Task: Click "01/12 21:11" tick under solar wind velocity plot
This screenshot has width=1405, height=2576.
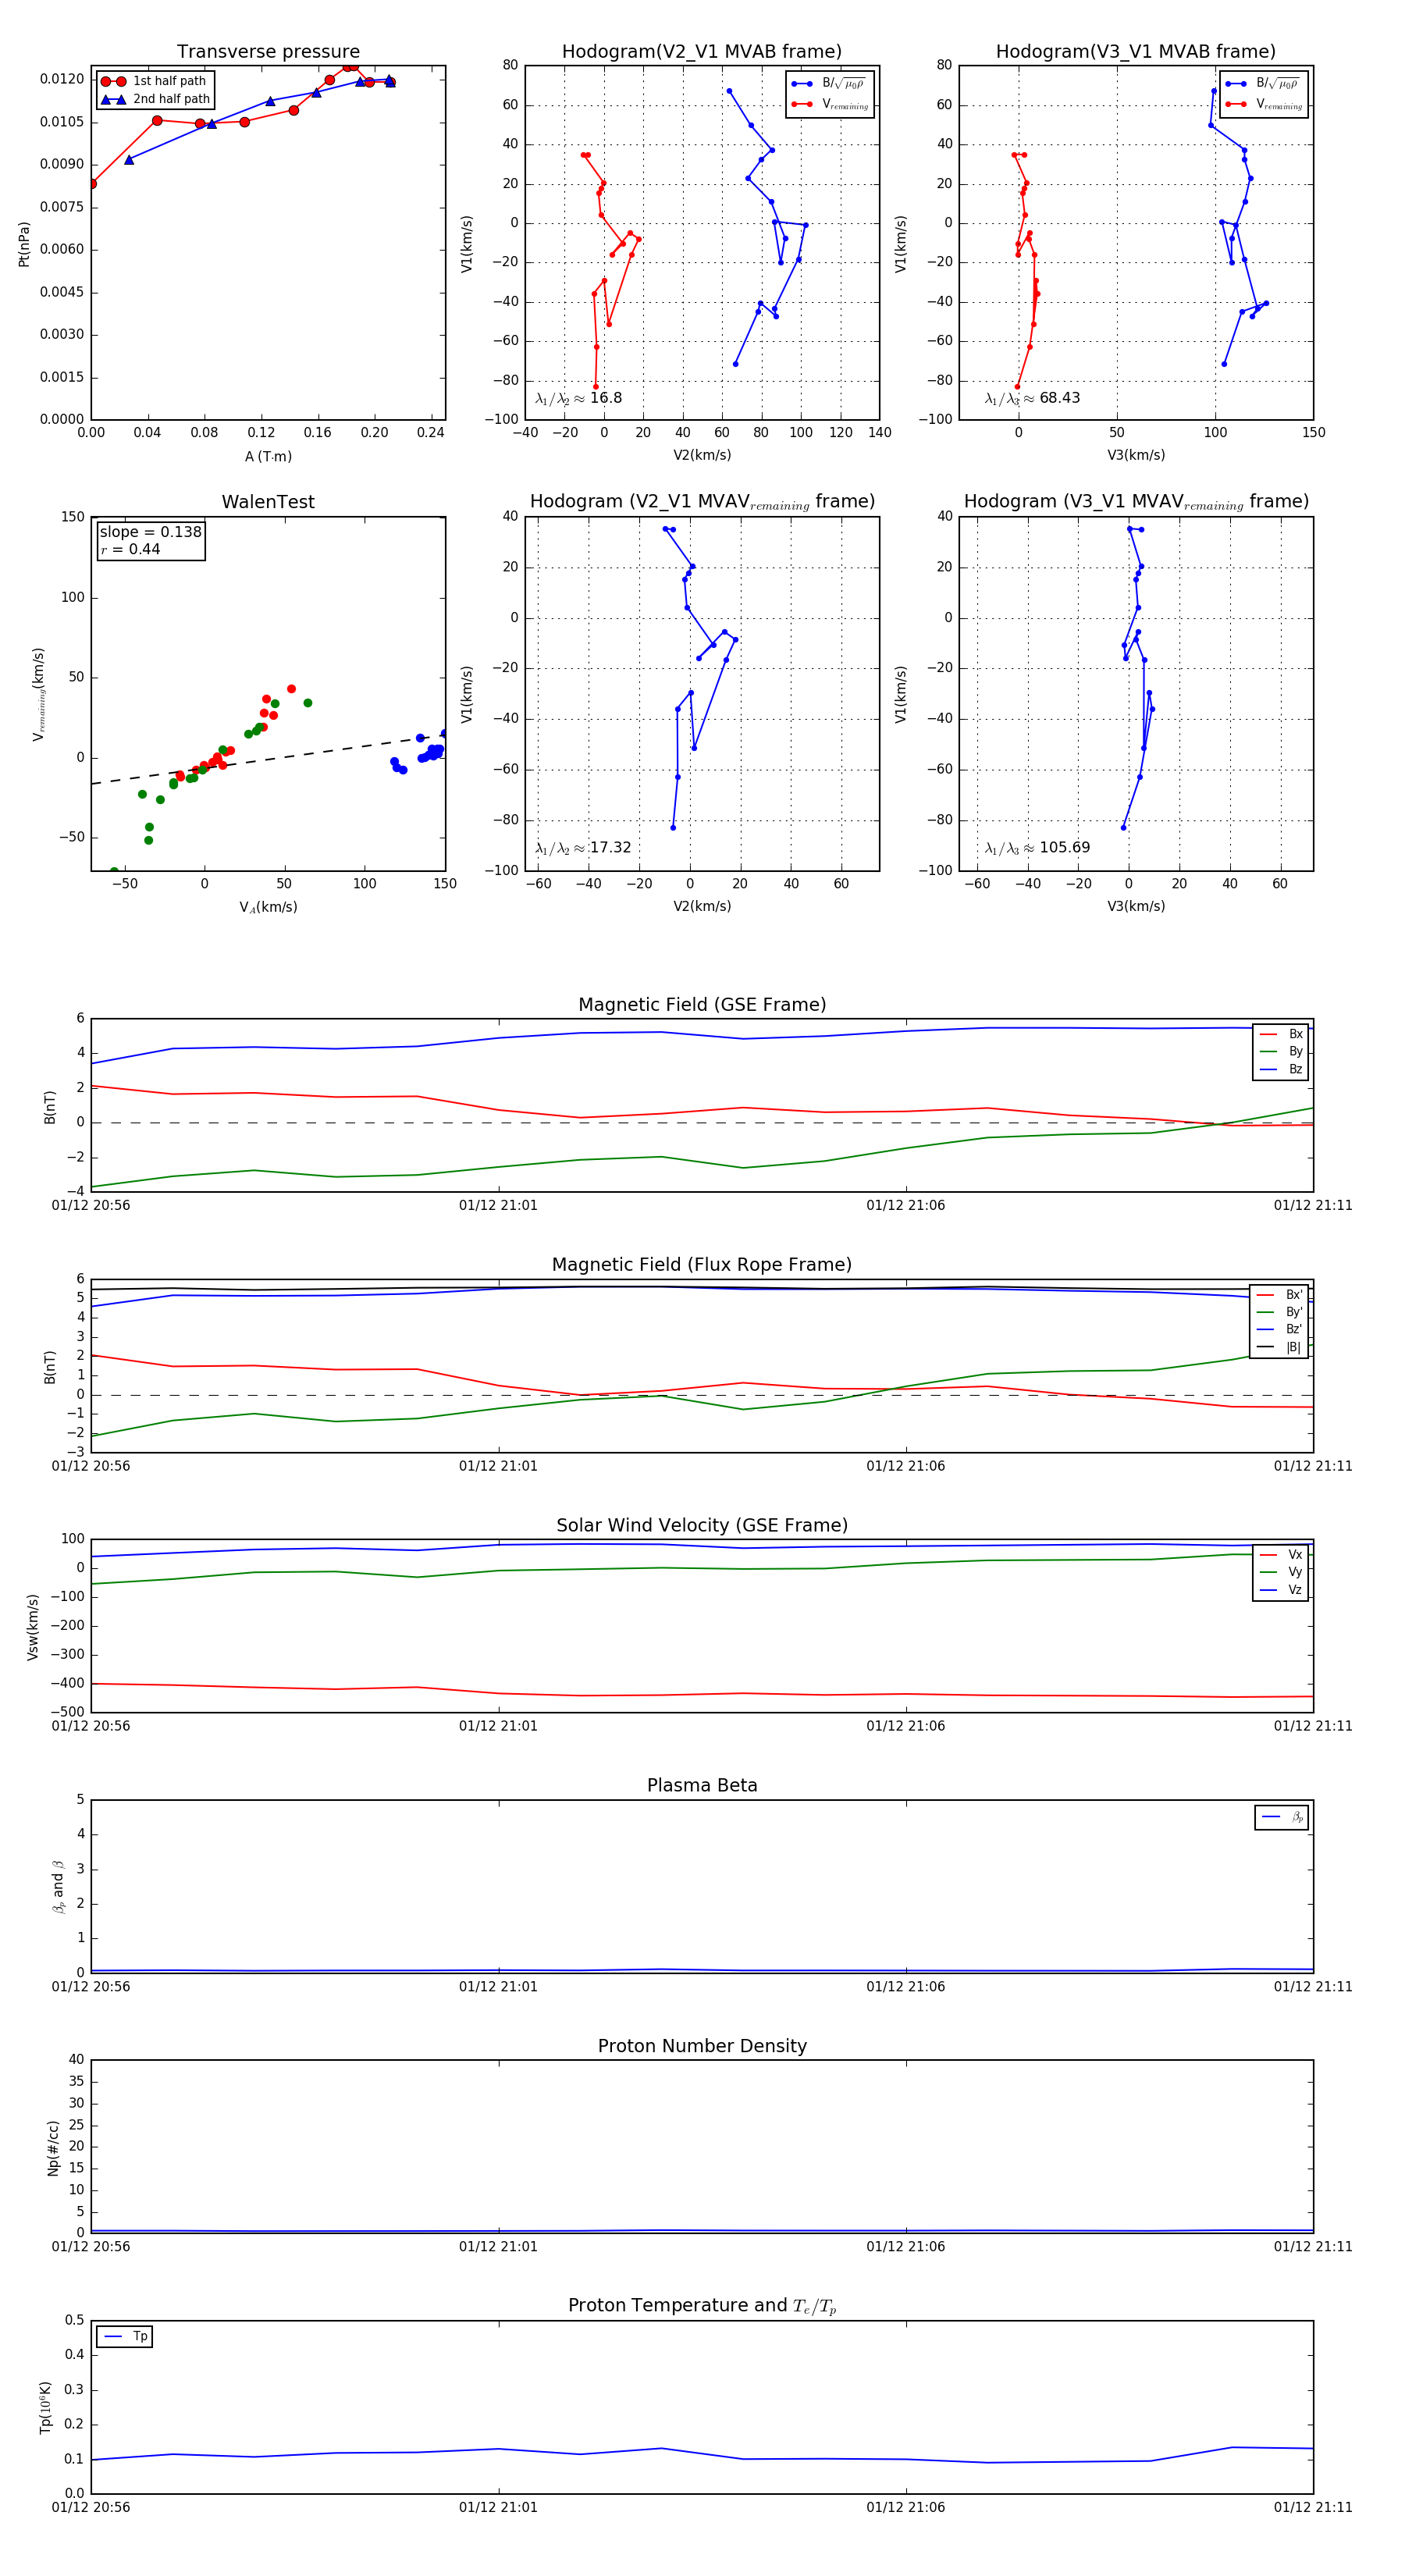Action: tap(1312, 1726)
